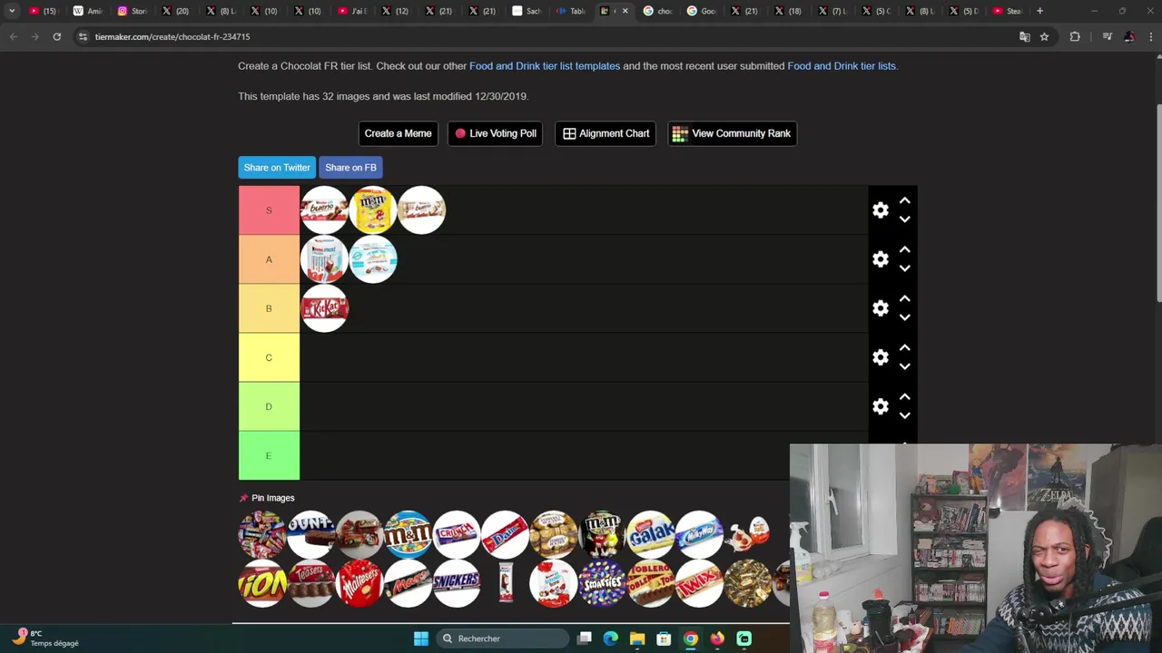Screen dimensions: 1162x653
Task: Open settings gear for B tier row
Action: click(x=881, y=308)
